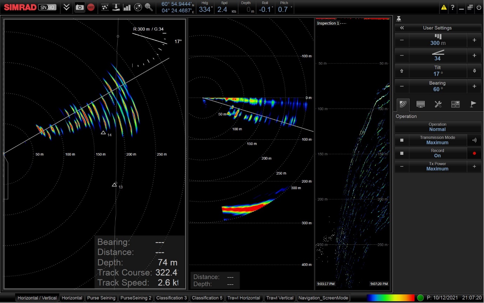This screenshot has height=303, width=484.
Task: Increase Tx Power with its plus button
Action: 474,166
